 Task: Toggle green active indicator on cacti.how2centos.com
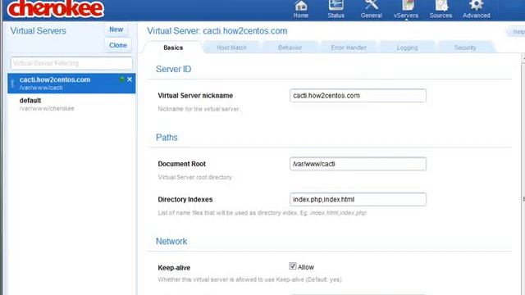click(122, 79)
